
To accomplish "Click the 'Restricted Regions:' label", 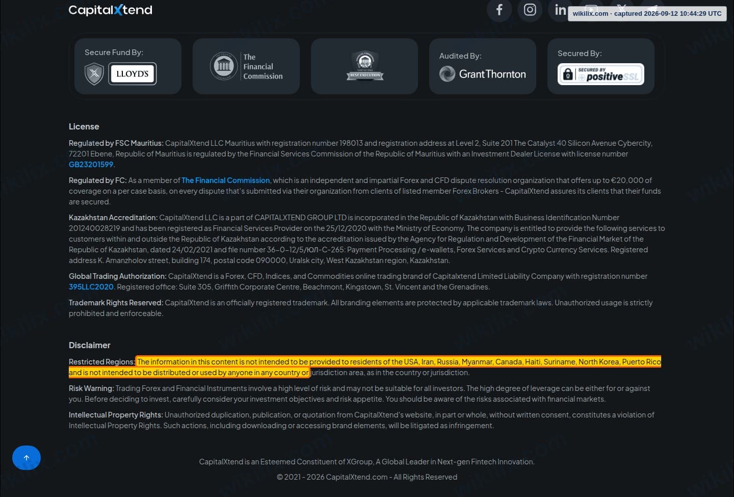I will [102, 361].
